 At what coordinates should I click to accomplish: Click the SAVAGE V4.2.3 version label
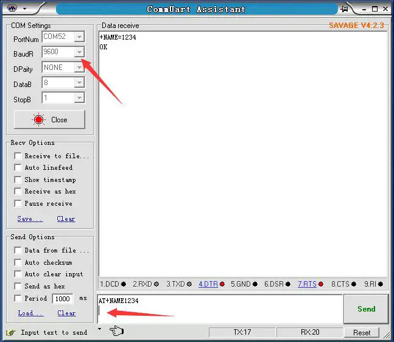pos(356,26)
